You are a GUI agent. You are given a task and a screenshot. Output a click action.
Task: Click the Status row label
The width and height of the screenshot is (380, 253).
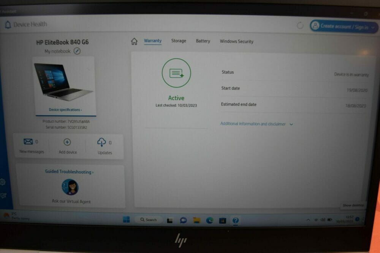(x=228, y=72)
